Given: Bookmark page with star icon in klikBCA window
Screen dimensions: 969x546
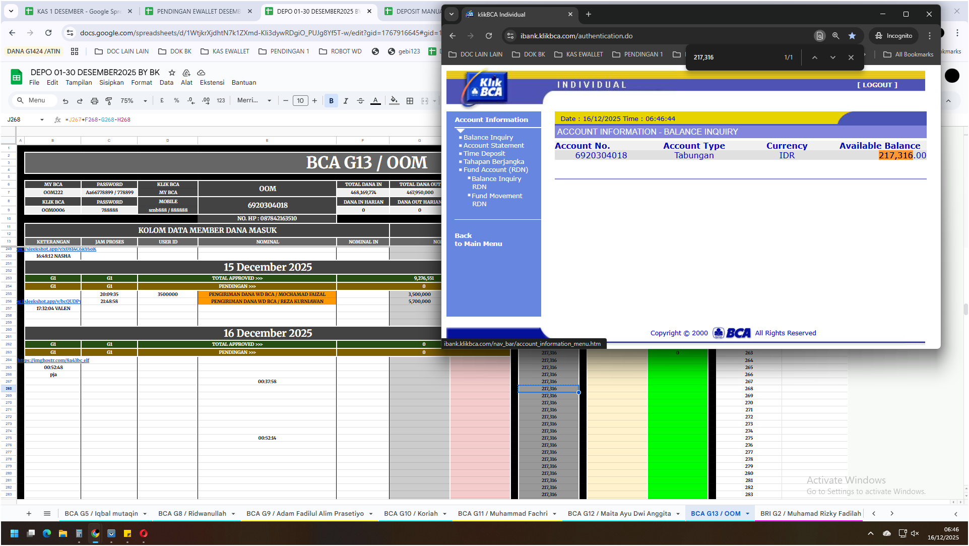Looking at the screenshot, I should click(852, 36).
